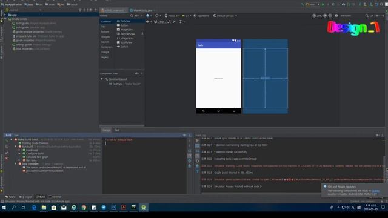
Task: Open the Design Surface layers dropdown
Action: (149, 16)
